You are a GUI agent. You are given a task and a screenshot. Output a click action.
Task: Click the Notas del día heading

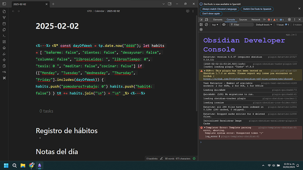(x=57, y=152)
